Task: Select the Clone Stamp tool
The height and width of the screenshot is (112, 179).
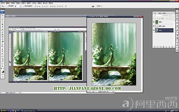Action: pyautogui.click(x=2, y=34)
